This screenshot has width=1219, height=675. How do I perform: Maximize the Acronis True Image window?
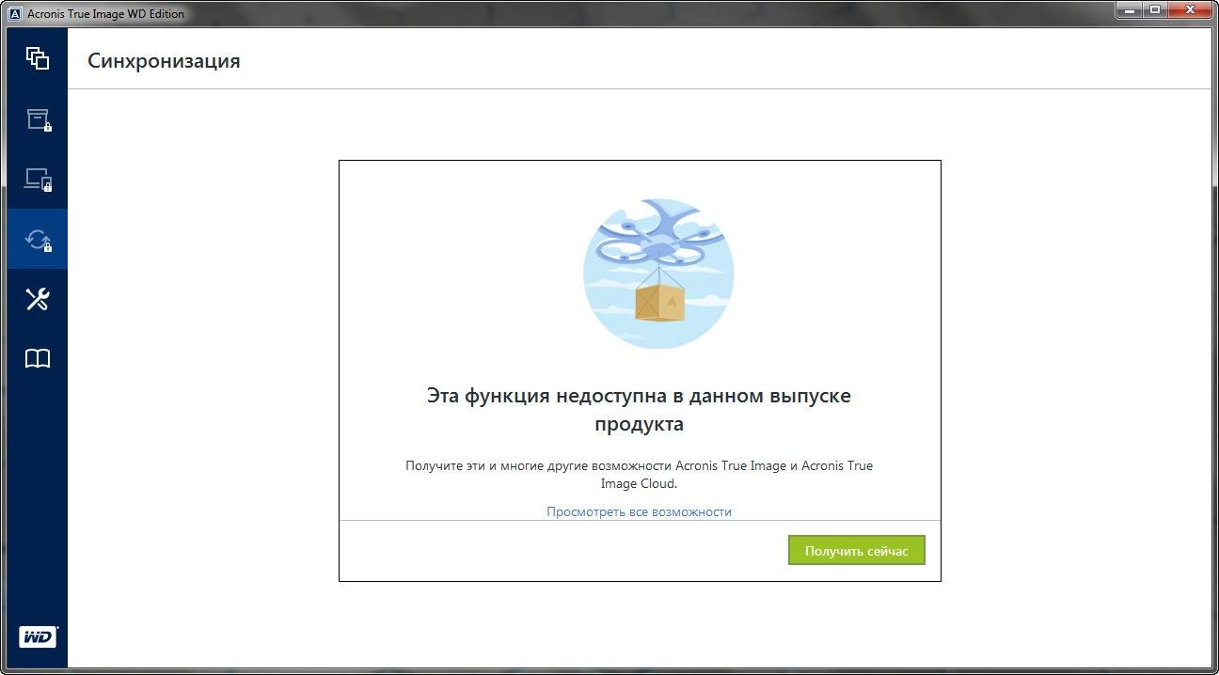(1155, 10)
